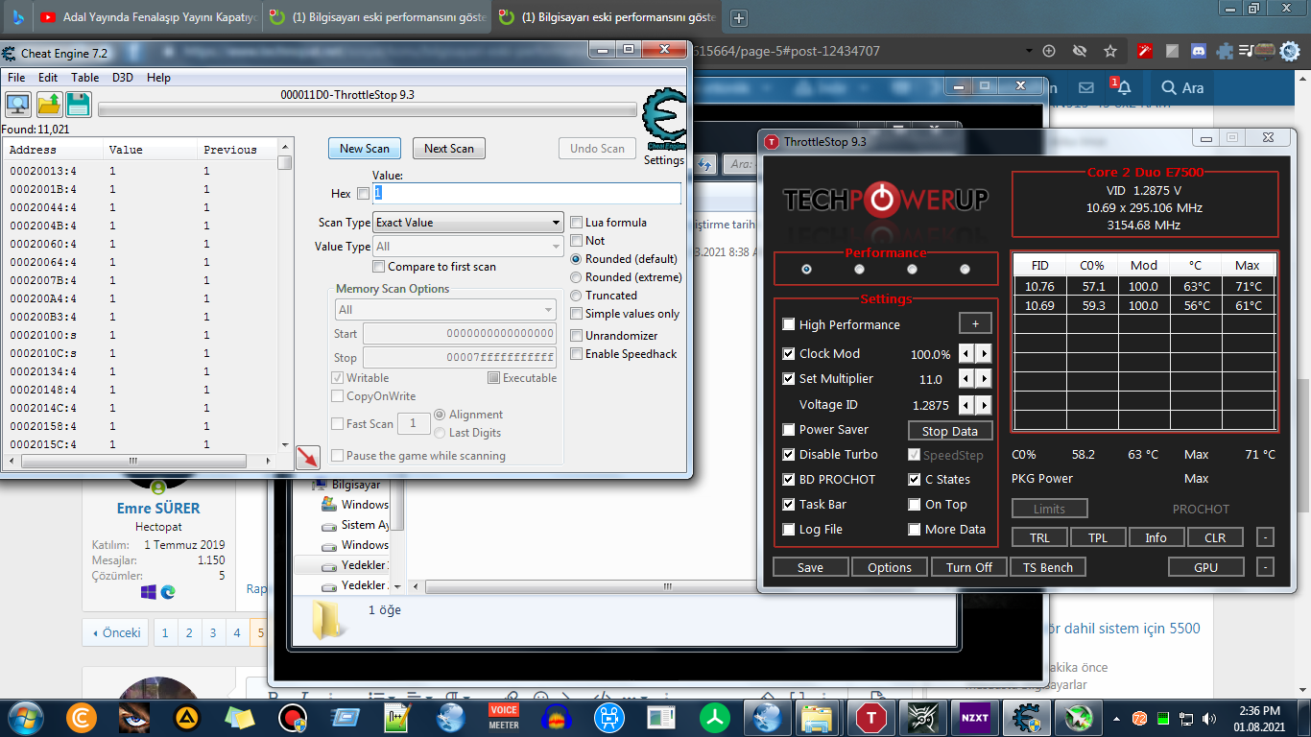Uncheck Disable Turbo in ThrottleStop

pyautogui.click(x=789, y=455)
